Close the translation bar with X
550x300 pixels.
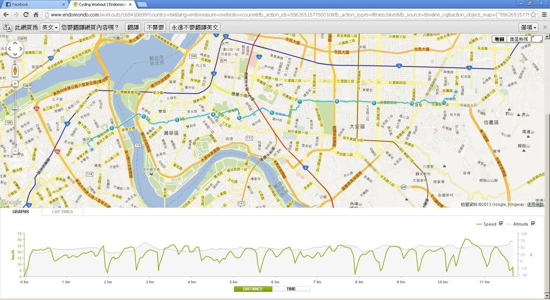coord(545,27)
